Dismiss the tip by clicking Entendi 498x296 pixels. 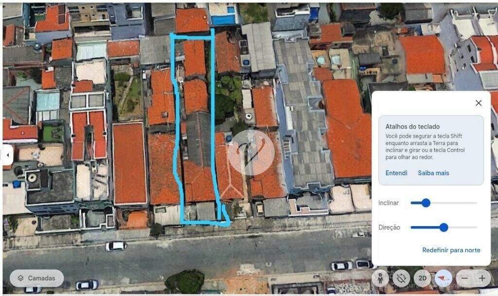[x=396, y=173]
